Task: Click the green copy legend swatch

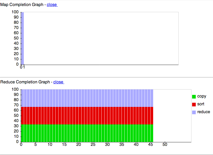Action: [194, 97]
